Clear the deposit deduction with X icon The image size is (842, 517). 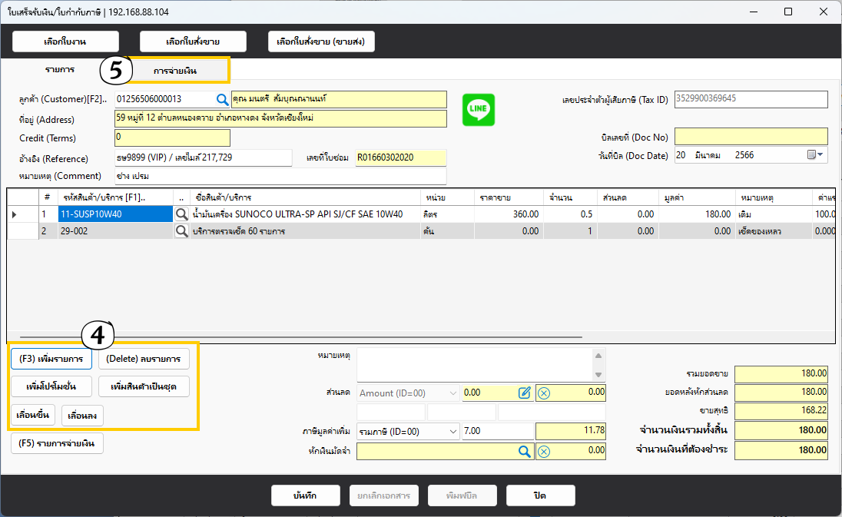(544, 451)
